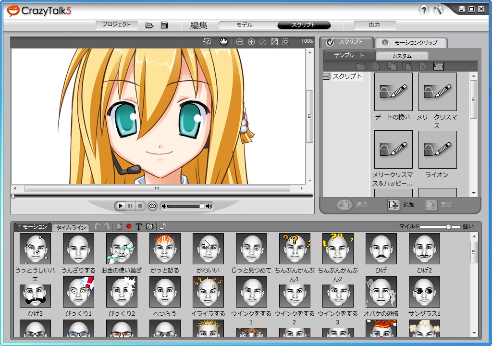This screenshot has height=346, width=492.
Task: Open the preferences hammer icon
Action: 438,10
